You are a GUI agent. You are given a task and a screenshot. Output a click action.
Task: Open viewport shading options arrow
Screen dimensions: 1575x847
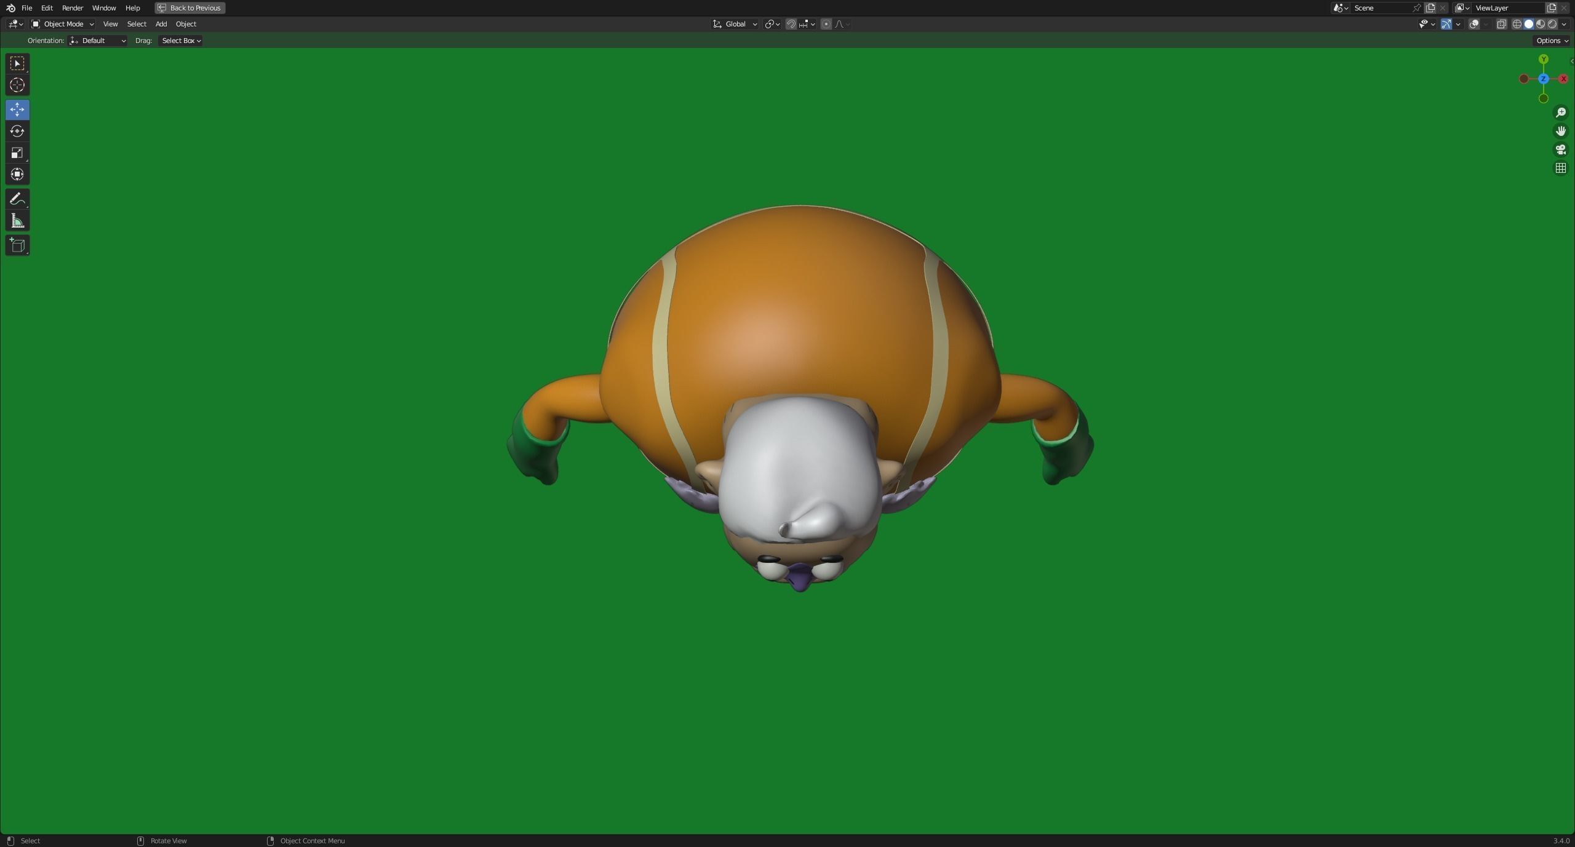pyautogui.click(x=1564, y=24)
